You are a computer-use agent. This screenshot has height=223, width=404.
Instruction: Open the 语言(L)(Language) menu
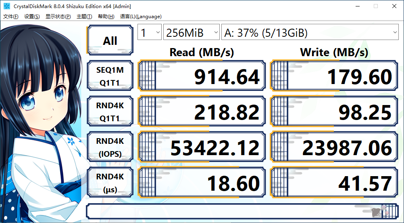click(x=141, y=17)
